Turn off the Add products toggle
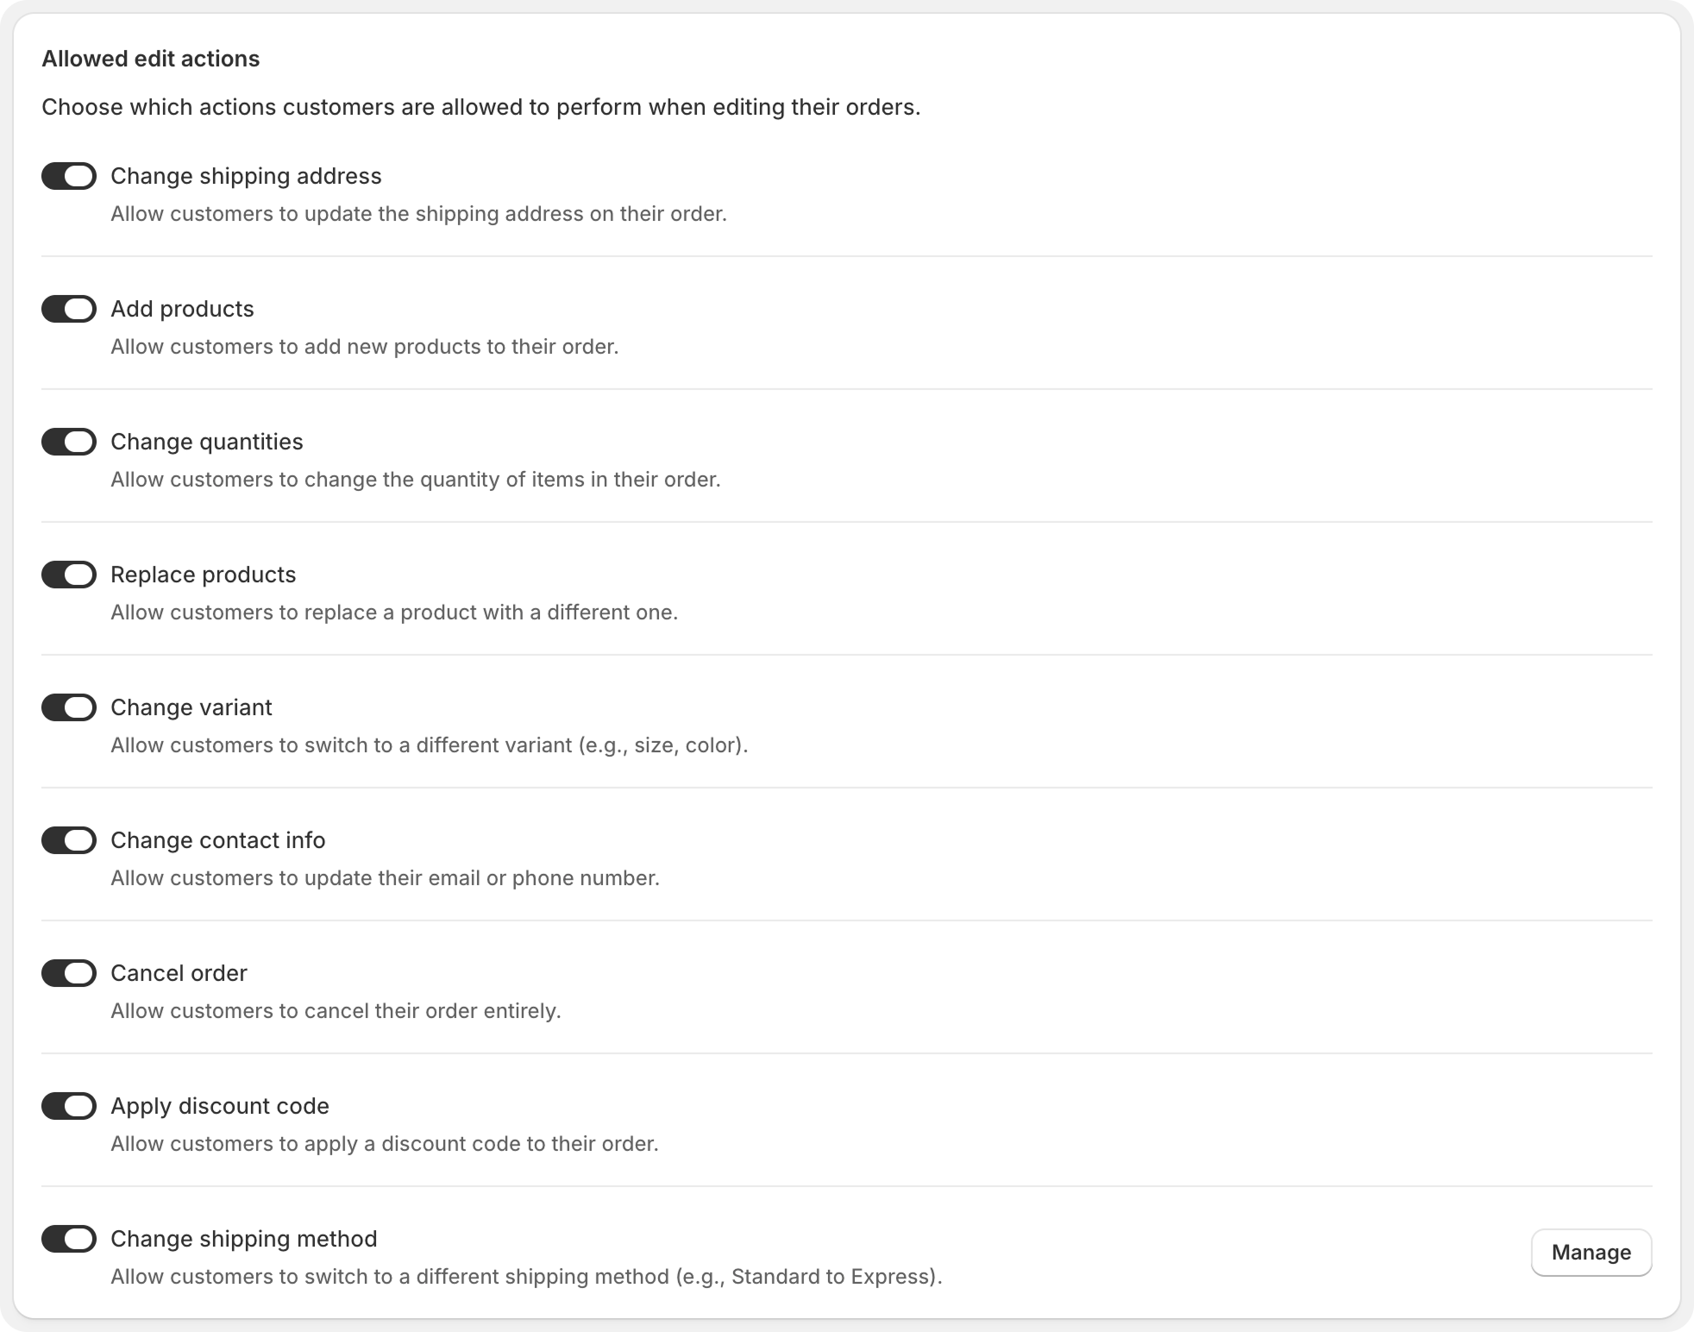 (x=69, y=309)
